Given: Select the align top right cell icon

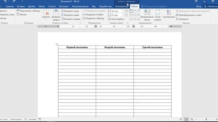Looking at the screenshot, I should tap(138, 11).
